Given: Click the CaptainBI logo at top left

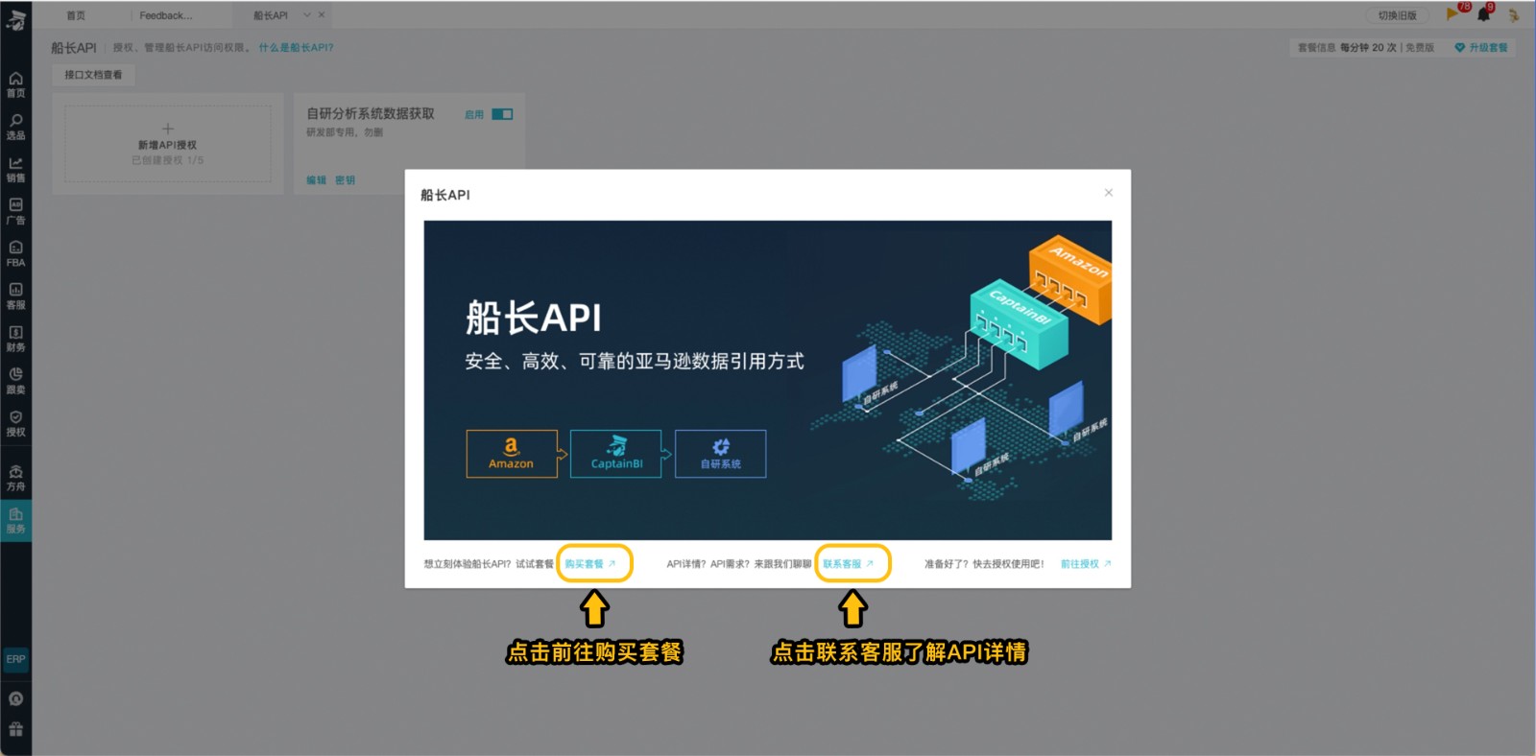Looking at the screenshot, I should click(x=15, y=18).
